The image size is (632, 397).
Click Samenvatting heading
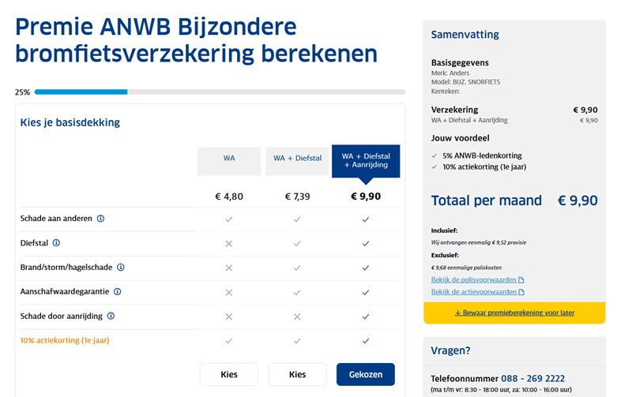465,35
